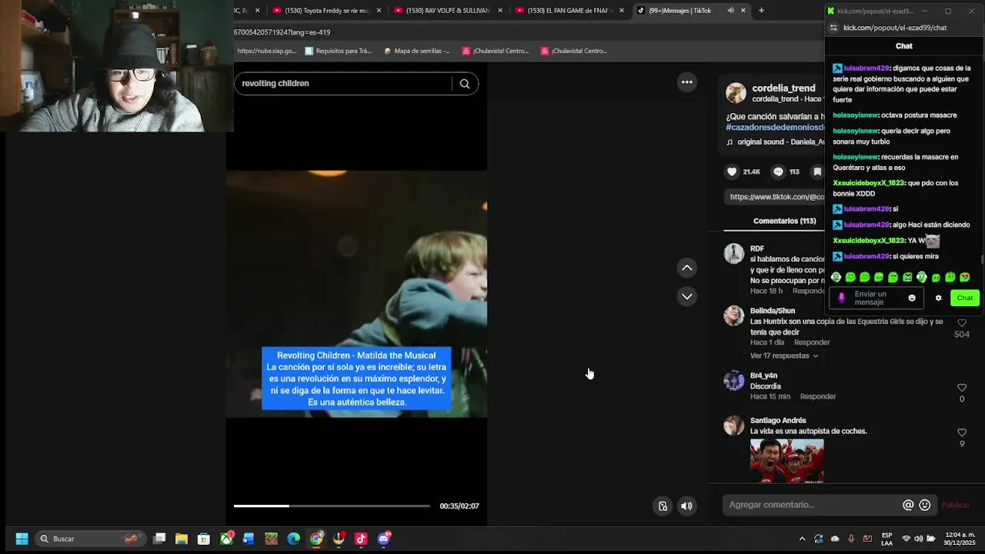Click Responder under Belinda/Shun comment
The image size is (985, 554).
[811, 342]
